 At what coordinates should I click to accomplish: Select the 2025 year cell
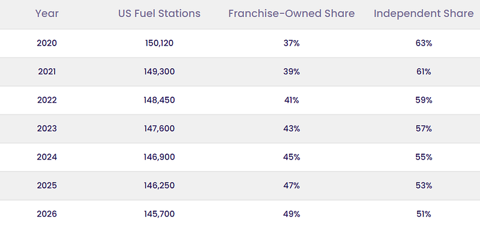(47, 185)
